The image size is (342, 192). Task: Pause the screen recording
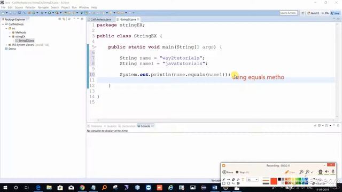228,172
